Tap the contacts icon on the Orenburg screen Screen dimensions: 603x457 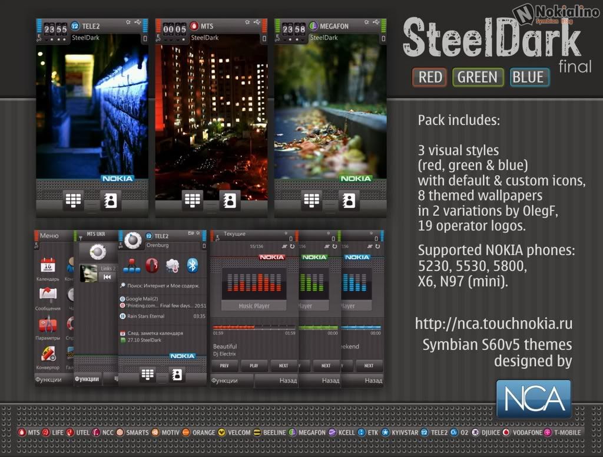pos(177,374)
